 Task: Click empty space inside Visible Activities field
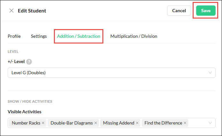(x=198, y=123)
